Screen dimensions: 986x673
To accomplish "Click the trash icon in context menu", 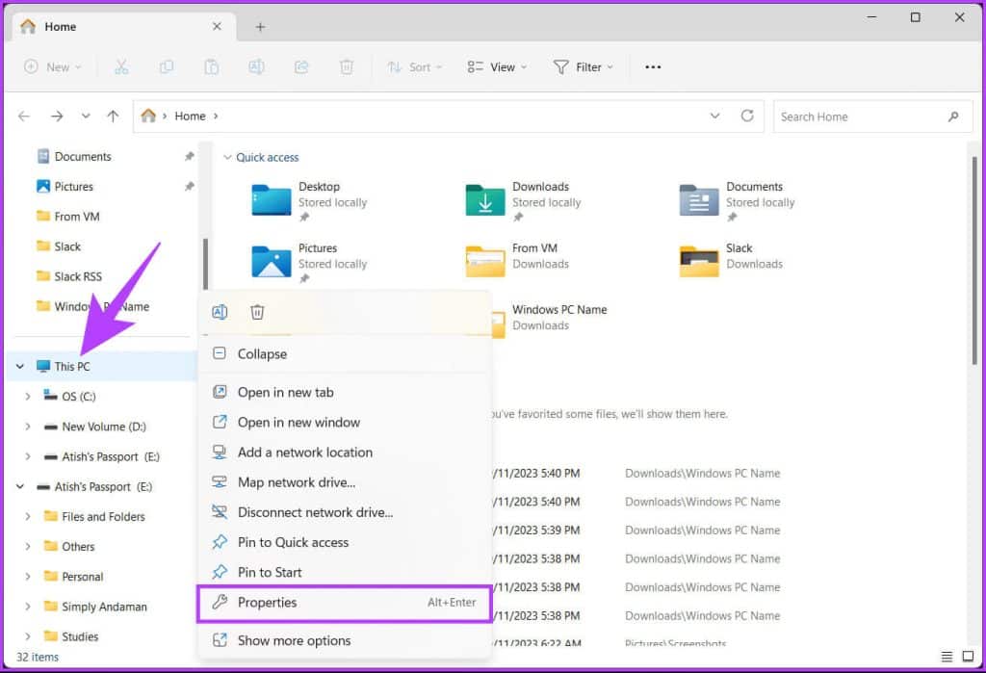I will point(257,312).
